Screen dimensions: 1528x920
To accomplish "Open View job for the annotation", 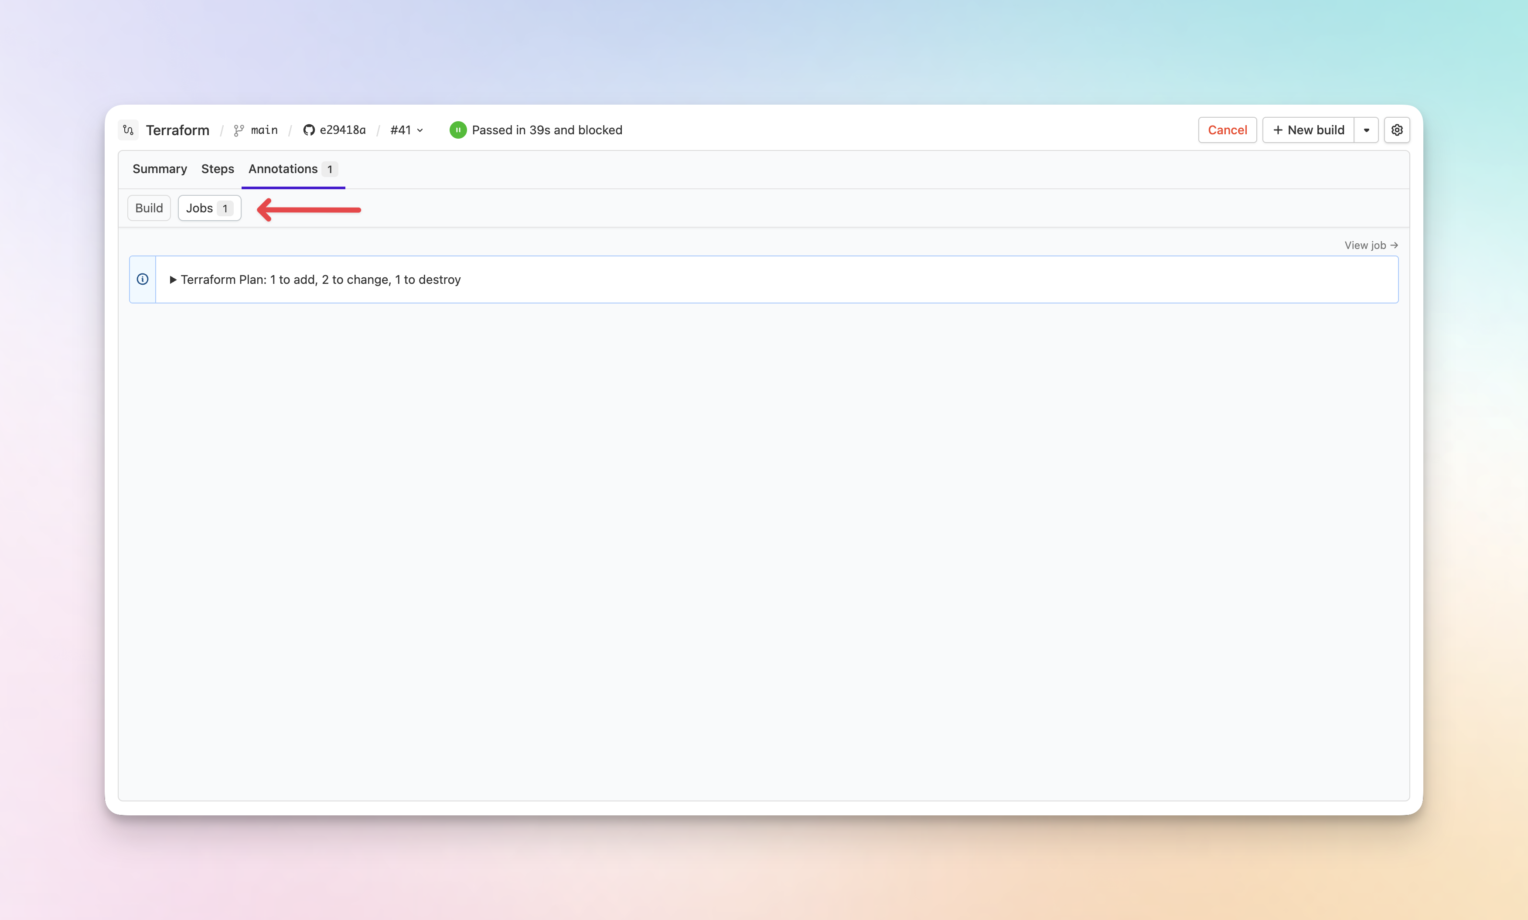I will (1370, 244).
